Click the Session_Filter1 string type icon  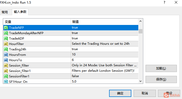coord(6,71)
